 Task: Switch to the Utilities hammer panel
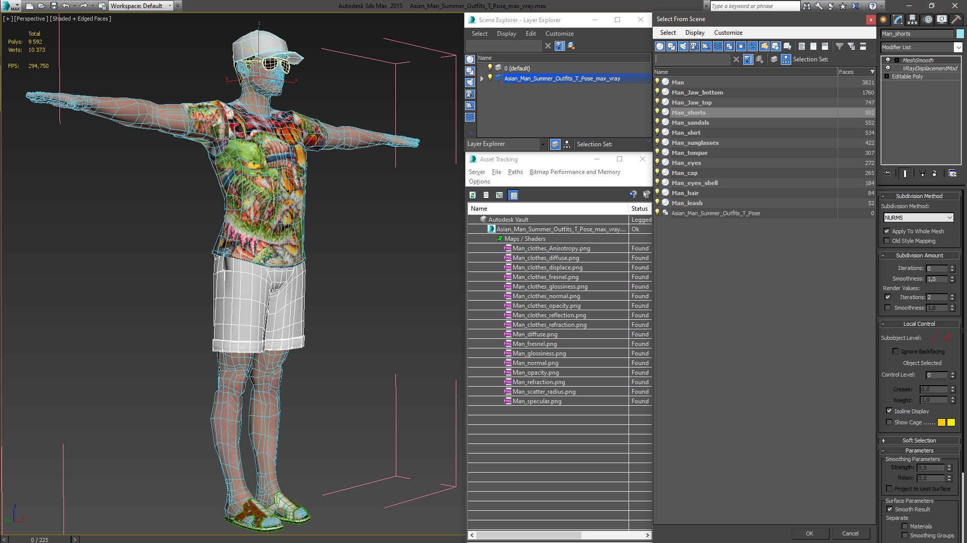point(955,20)
